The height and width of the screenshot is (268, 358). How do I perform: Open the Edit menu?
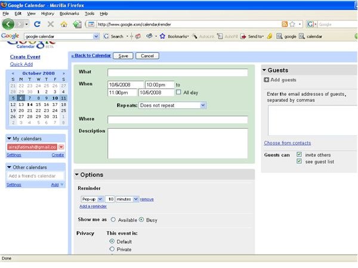18,14
